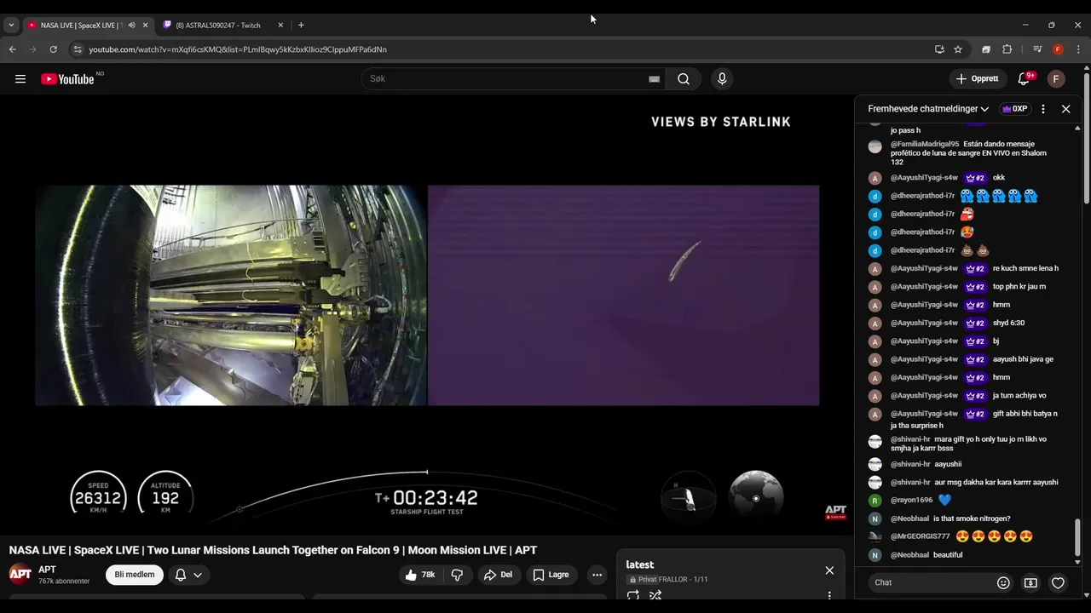Click the youtube.com address bar URL
The width and height of the screenshot is (1091, 613).
(238, 49)
